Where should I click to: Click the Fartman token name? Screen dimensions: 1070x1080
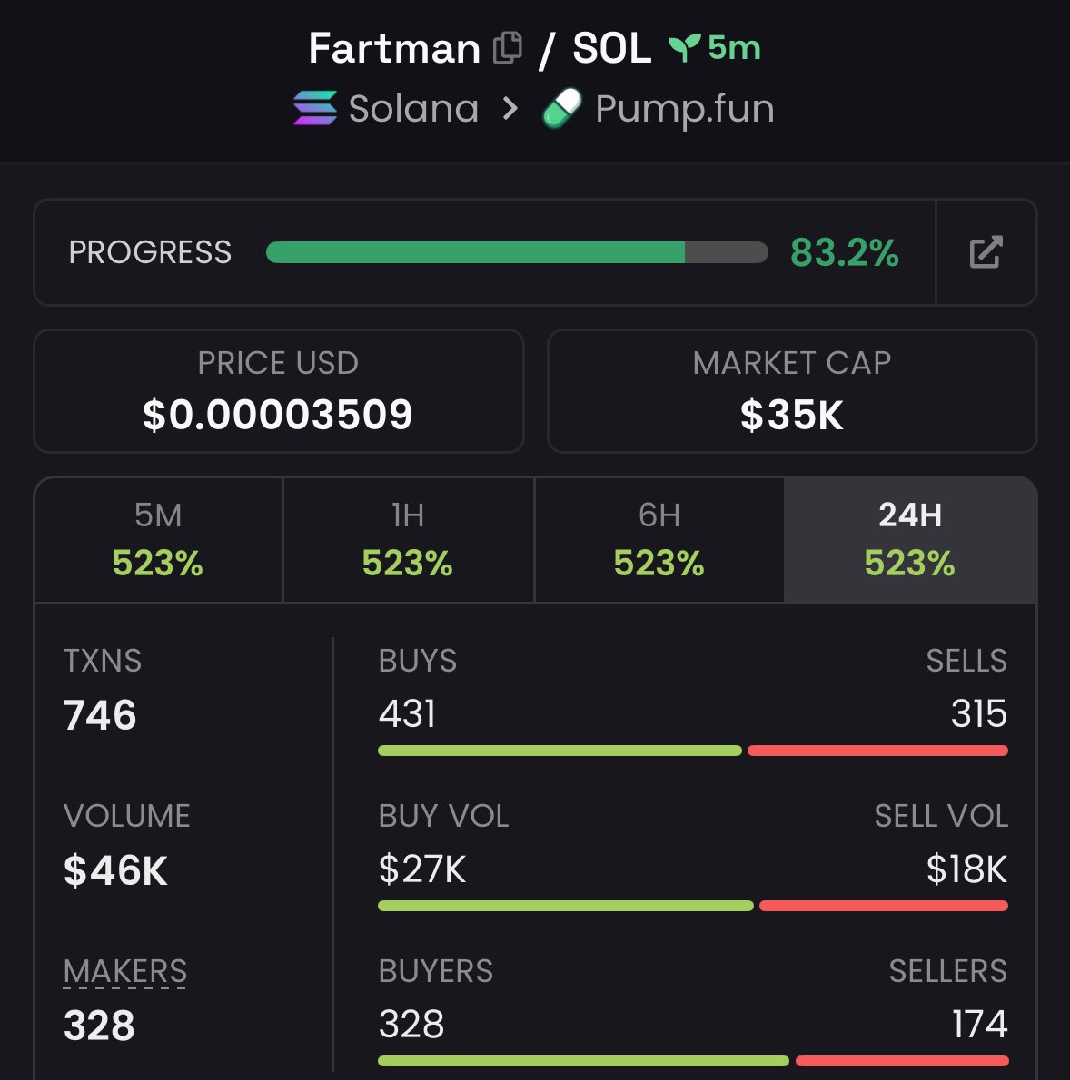tap(394, 48)
